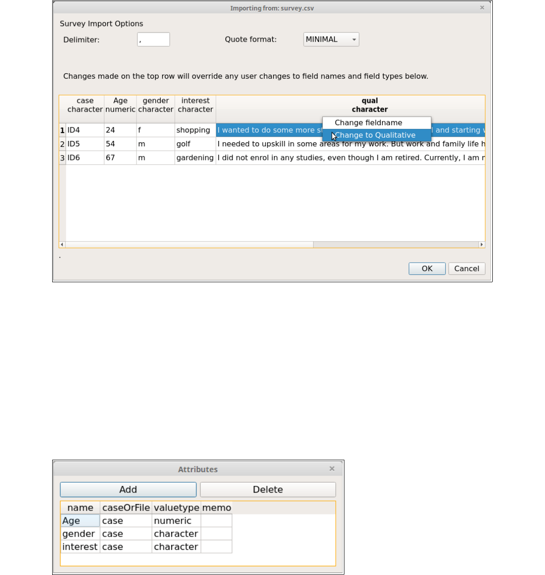Screen dimensions: 545x575
Task: Select the gender cell 'm' in ID5 row
Action: point(156,144)
